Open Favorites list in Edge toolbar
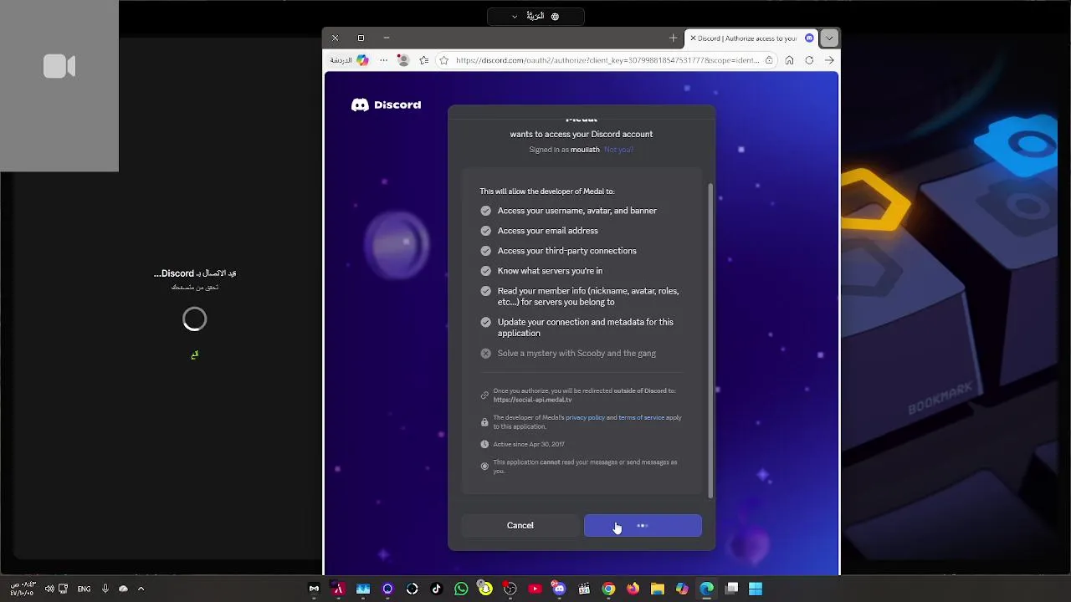Viewport: 1071px width, 602px height. coord(424,60)
